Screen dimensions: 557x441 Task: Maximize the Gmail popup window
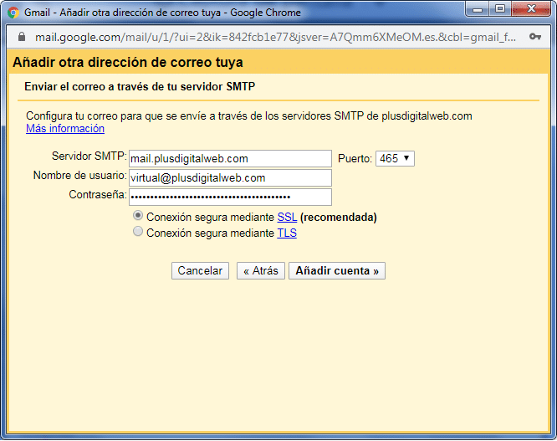click(x=499, y=10)
